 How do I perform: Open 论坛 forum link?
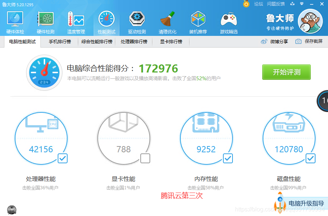click(x=259, y=4)
